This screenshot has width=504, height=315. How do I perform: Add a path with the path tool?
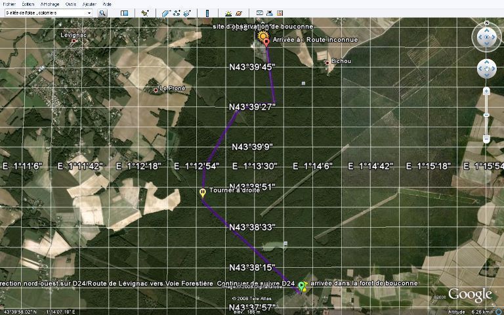pyautogui.click(x=177, y=13)
